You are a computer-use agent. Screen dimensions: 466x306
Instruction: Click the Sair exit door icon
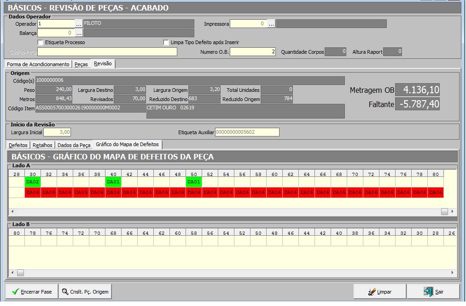(x=429, y=292)
